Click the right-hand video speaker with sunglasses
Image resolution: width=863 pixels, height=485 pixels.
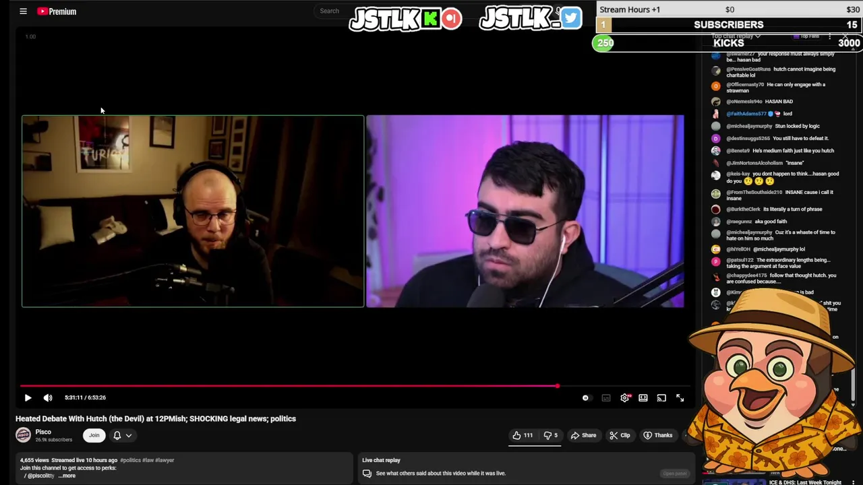click(x=525, y=211)
